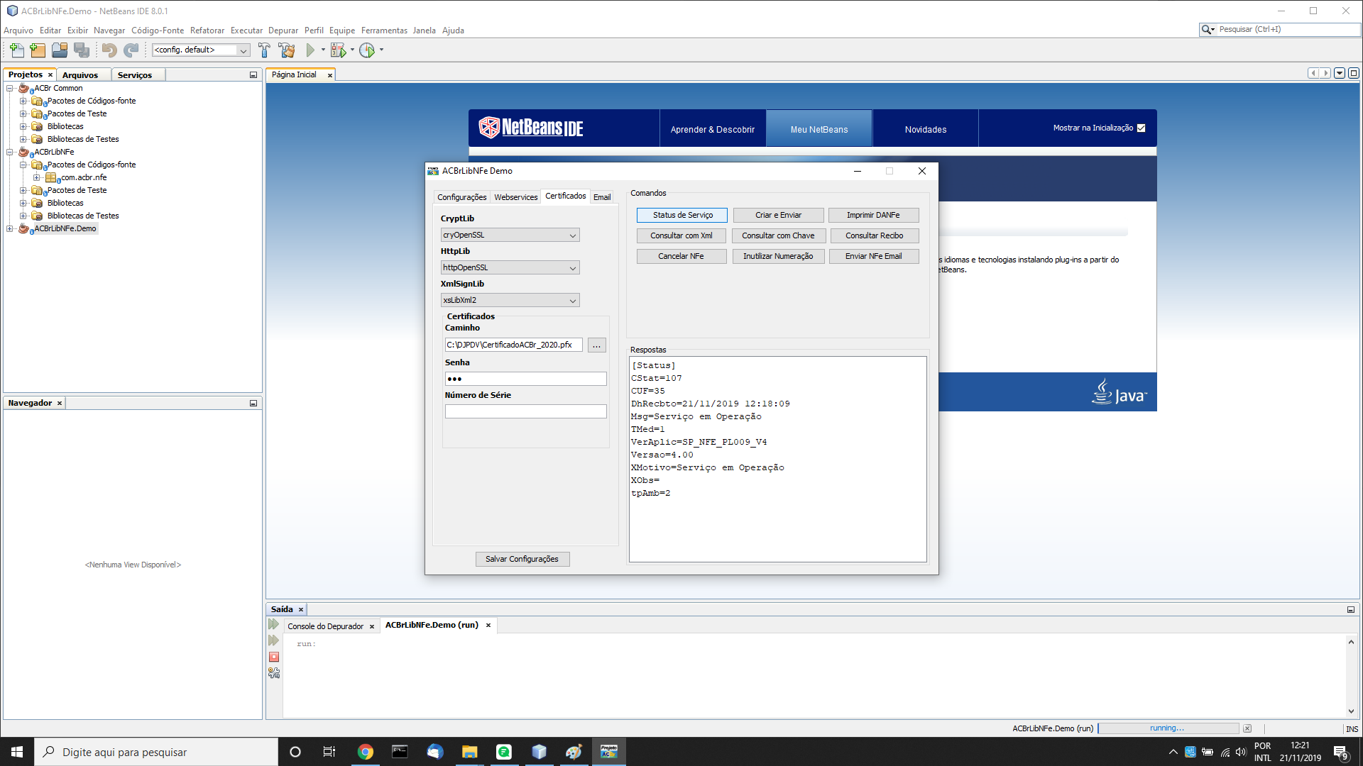Click the Clean and Build icon
This screenshot has width=1363, height=766.
click(x=287, y=50)
